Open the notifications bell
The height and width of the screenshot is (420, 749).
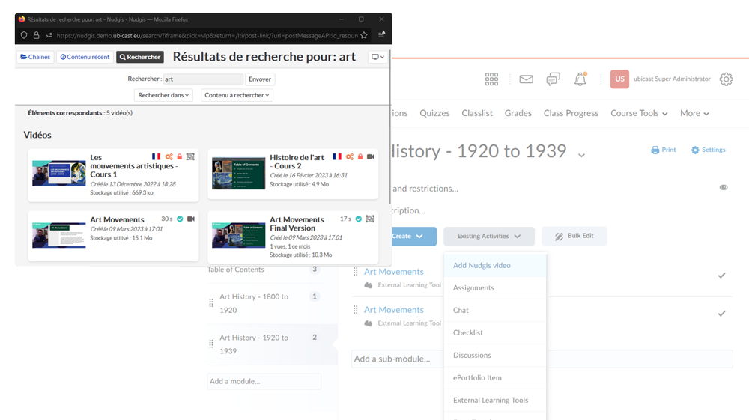pos(580,79)
